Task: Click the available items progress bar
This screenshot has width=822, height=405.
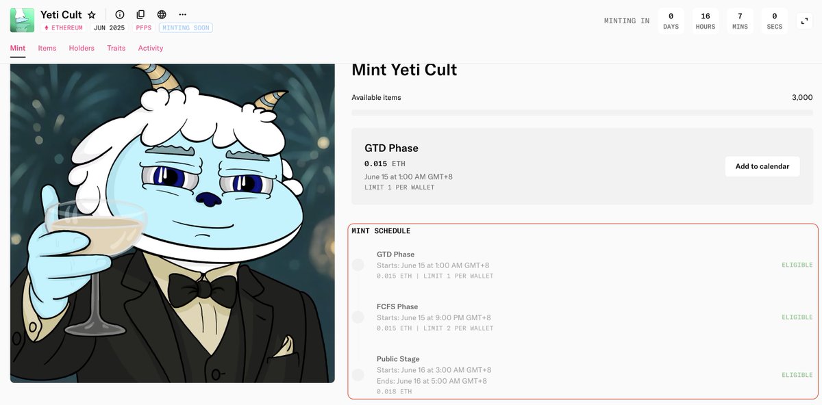Action: (x=582, y=112)
